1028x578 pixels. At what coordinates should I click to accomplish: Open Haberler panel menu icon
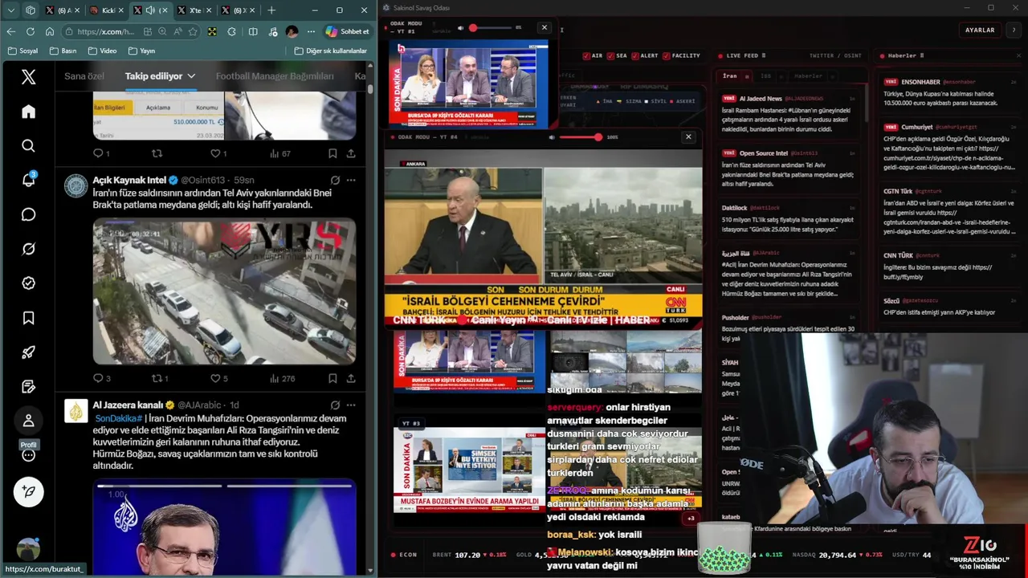coord(921,55)
